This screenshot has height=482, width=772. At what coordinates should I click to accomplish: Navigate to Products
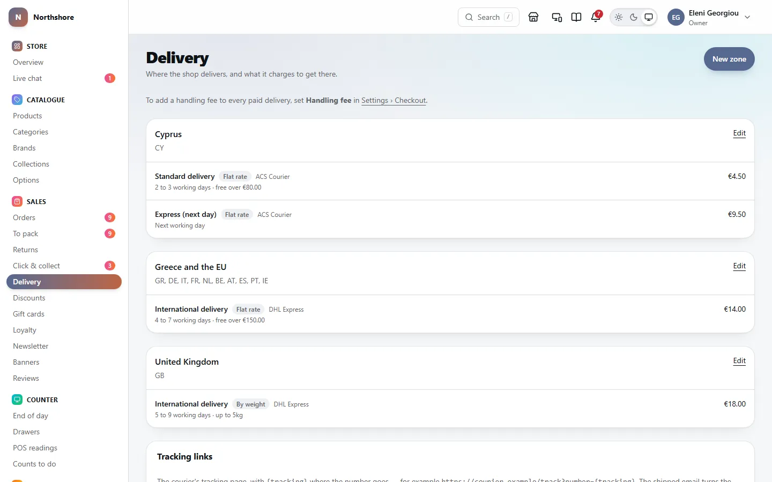[64, 116]
